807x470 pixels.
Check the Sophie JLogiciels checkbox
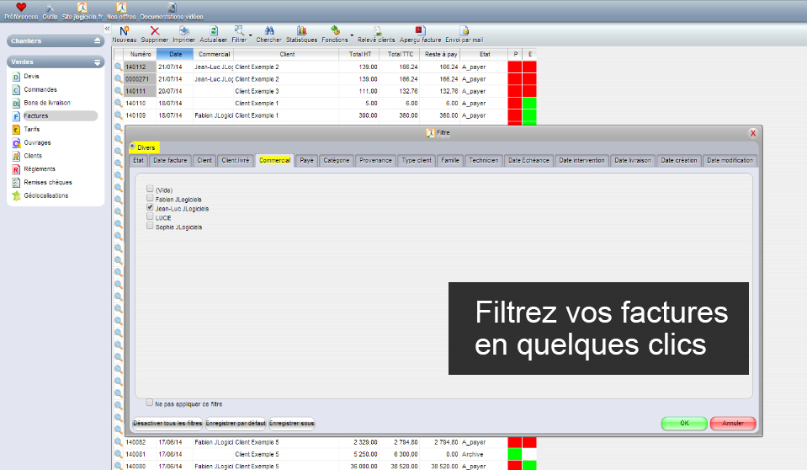click(x=150, y=226)
